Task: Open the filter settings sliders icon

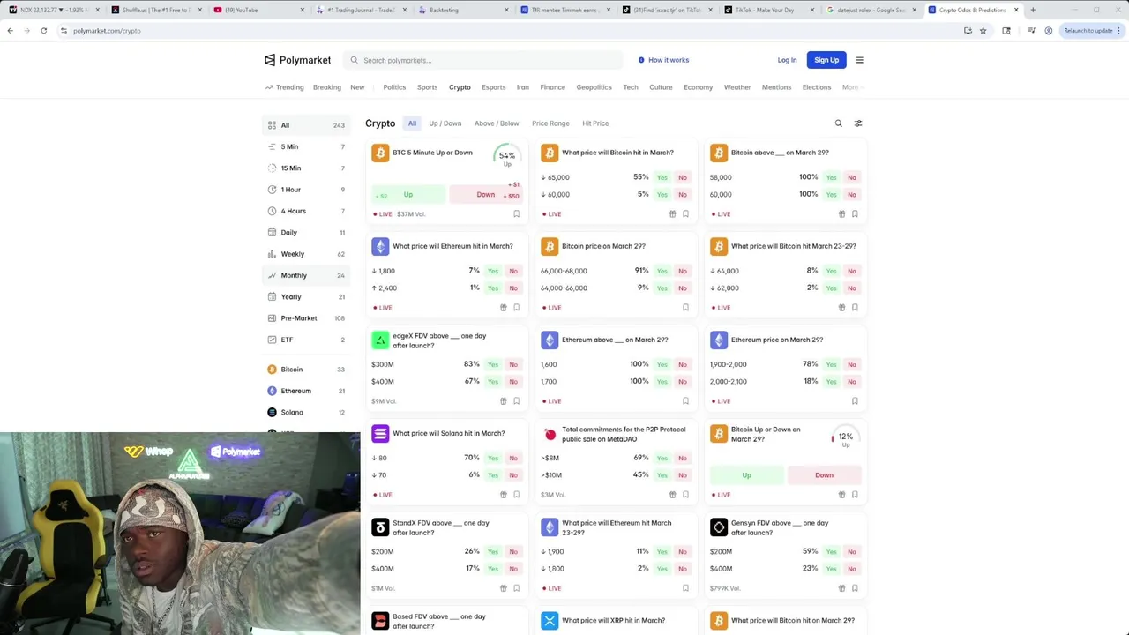Action: click(x=858, y=123)
